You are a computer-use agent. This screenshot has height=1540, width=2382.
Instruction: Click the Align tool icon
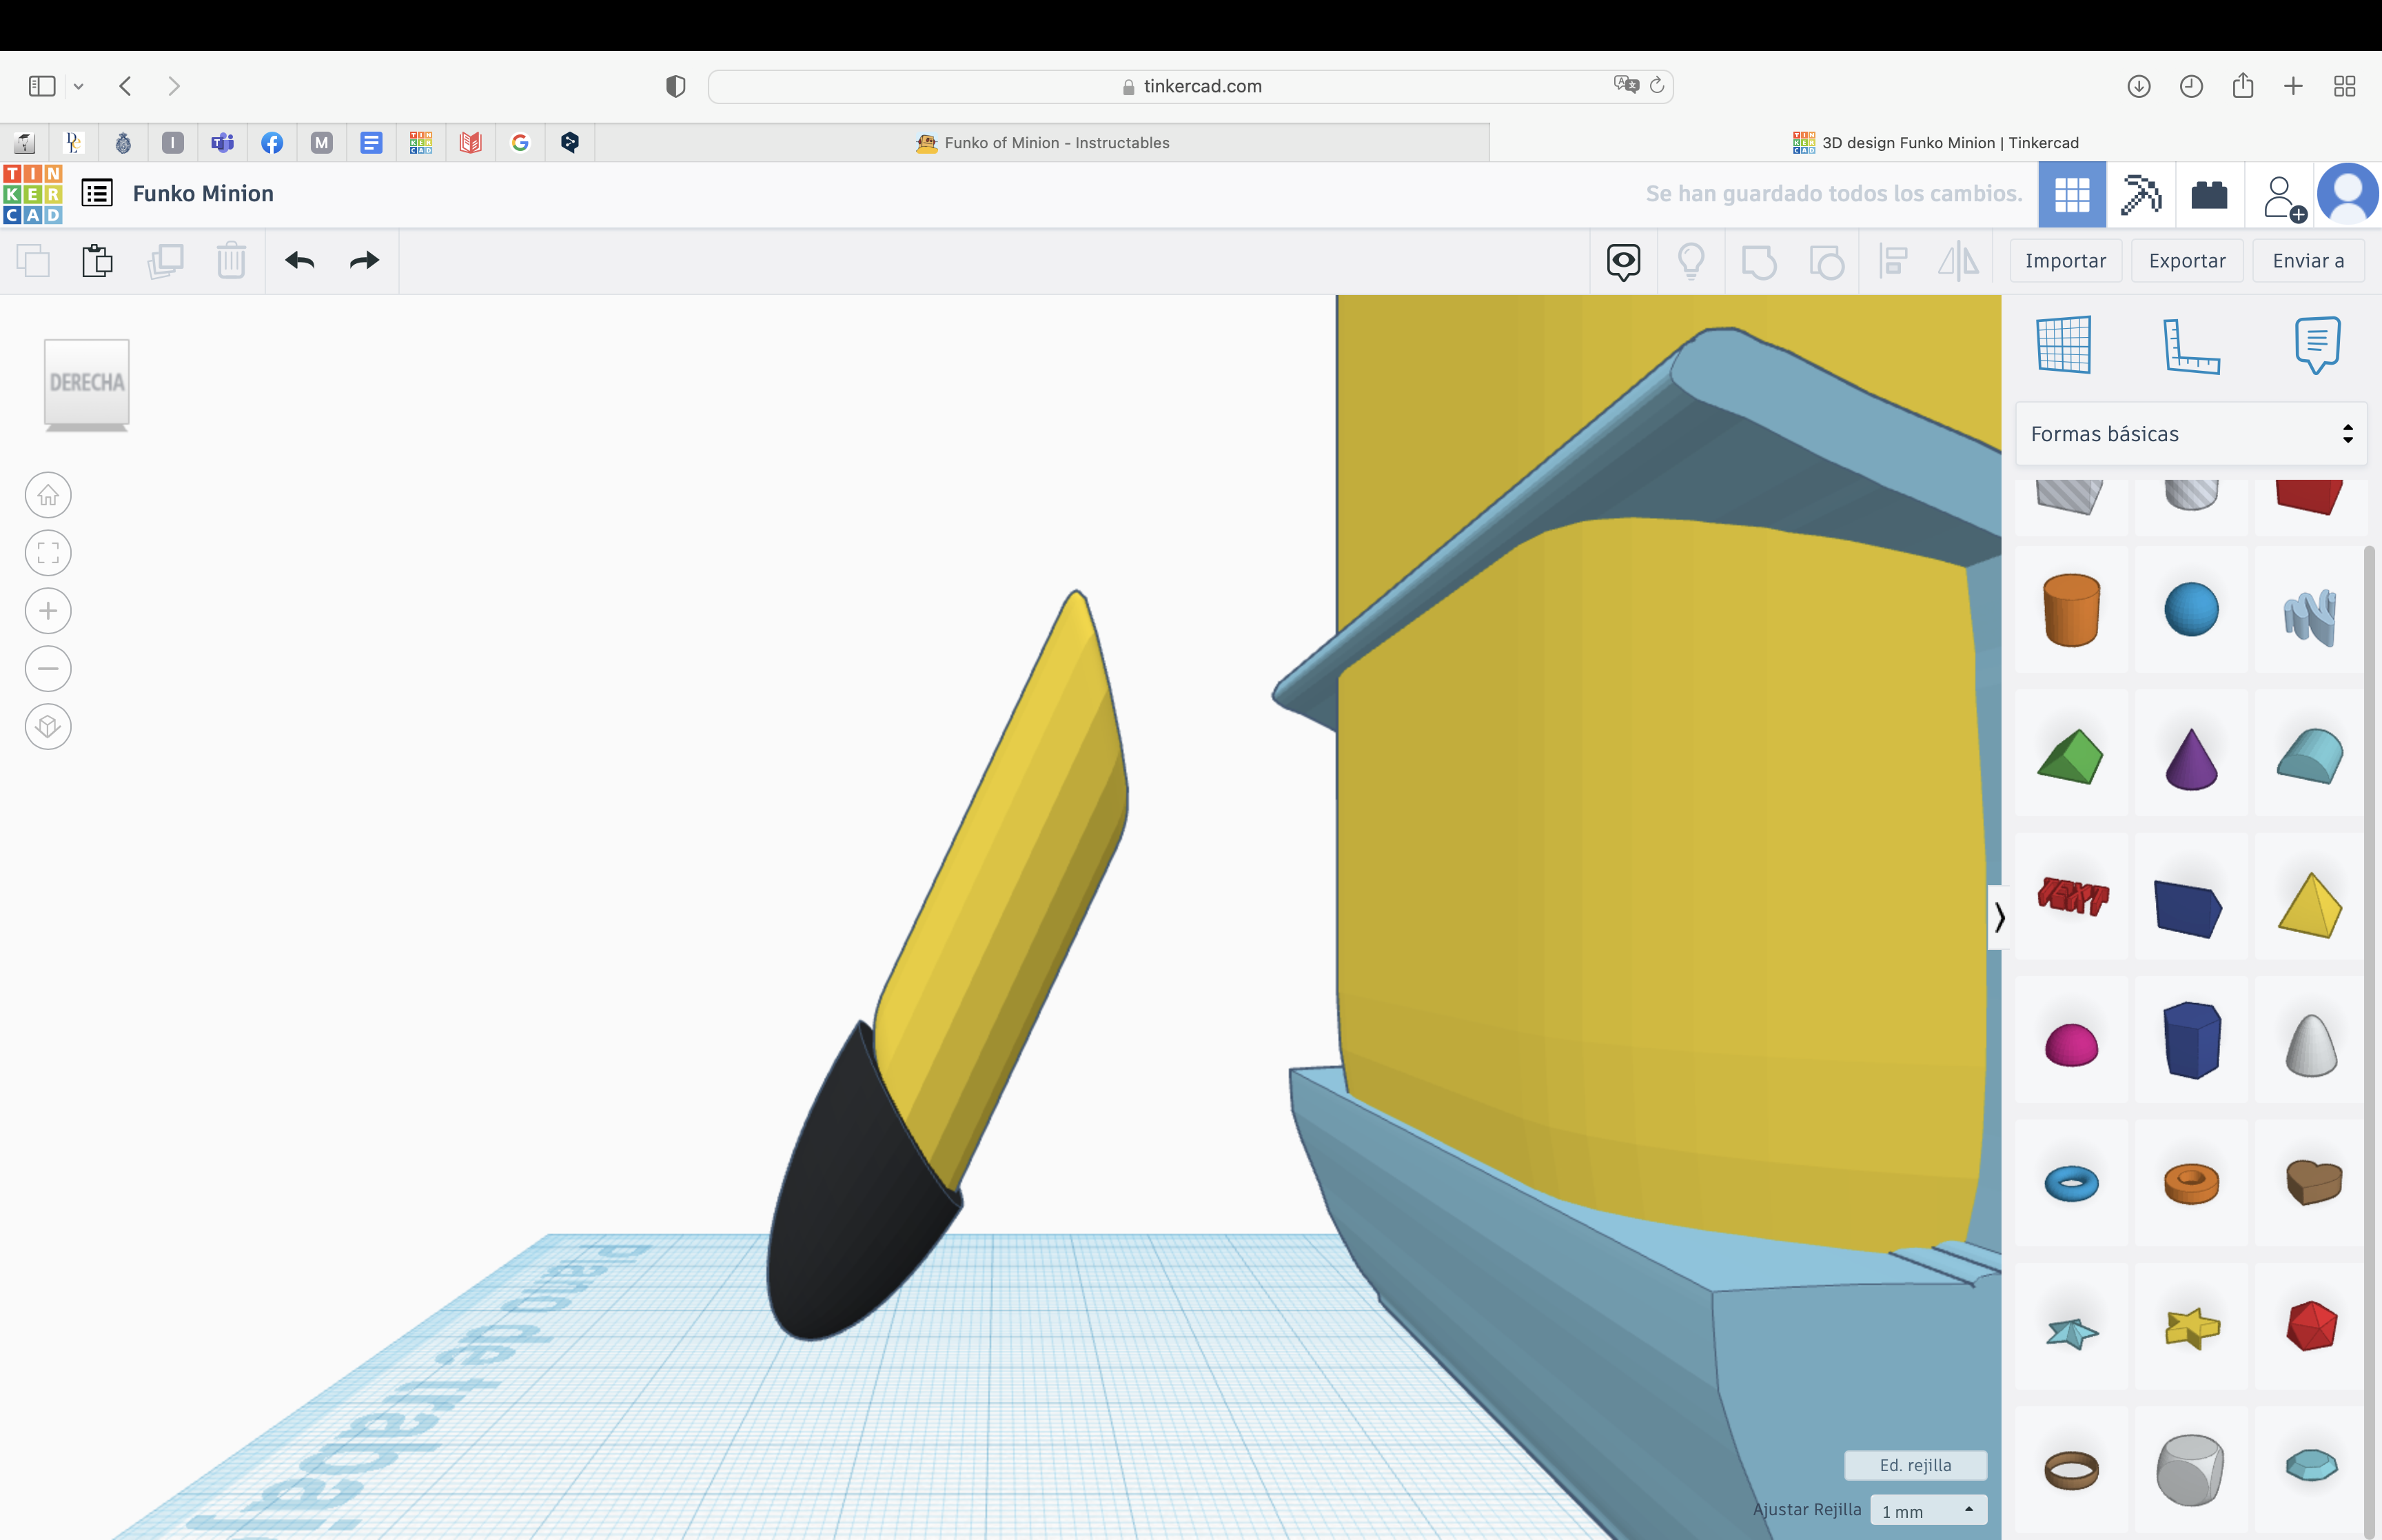1893,262
